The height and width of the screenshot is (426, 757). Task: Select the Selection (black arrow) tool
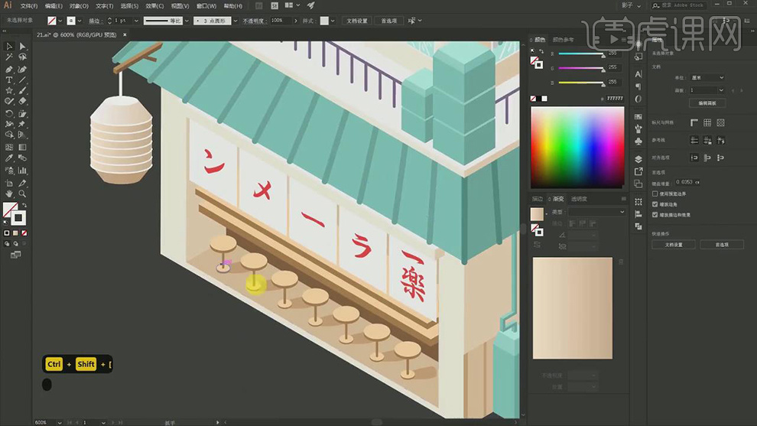click(x=9, y=47)
